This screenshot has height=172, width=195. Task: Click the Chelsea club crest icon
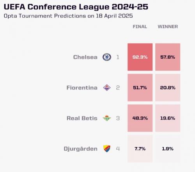[x=107, y=57]
